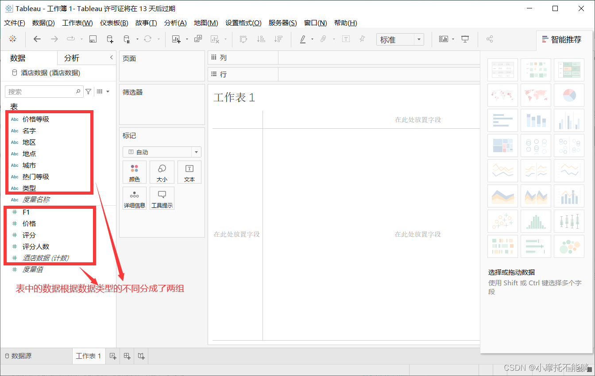Image resolution: width=595 pixels, height=376 pixels.
Task: Toggle pause auto updates
Action: coord(127,39)
